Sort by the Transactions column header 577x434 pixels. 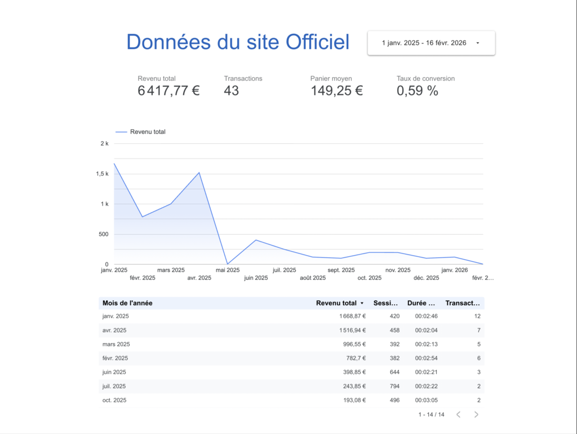tap(463, 303)
